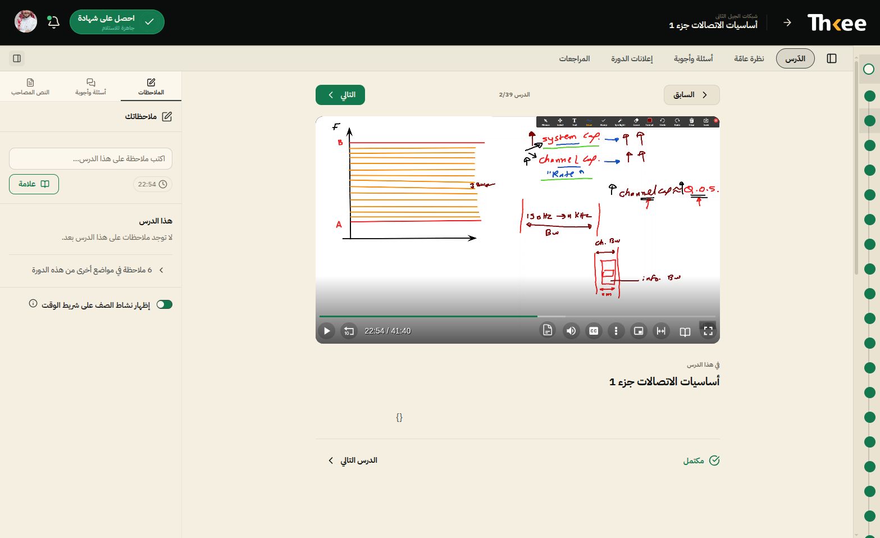Click the Thkee logo
The height and width of the screenshot is (538, 880).
click(837, 22)
